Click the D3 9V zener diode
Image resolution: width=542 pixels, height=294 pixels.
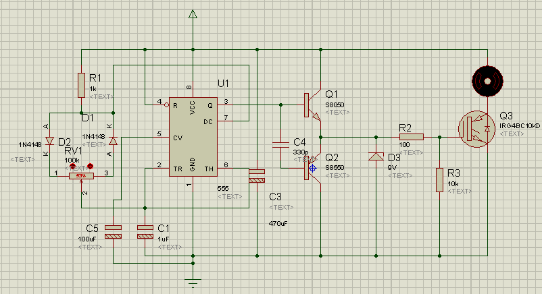pyautogui.click(x=376, y=156)
